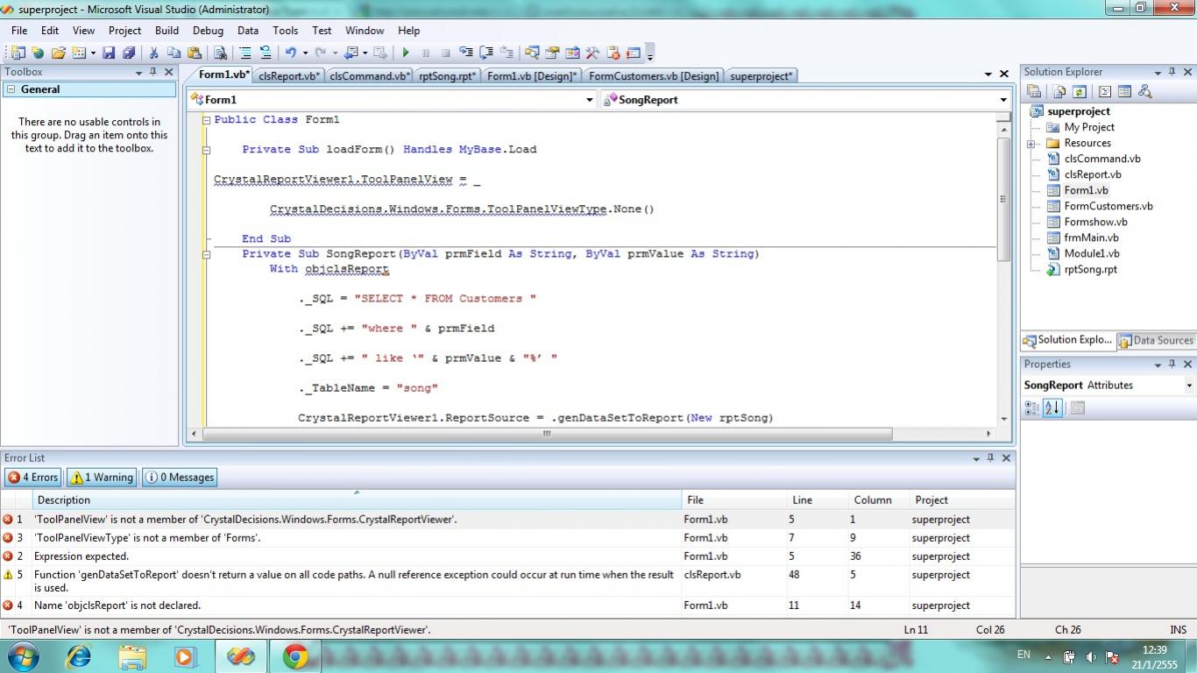Screen dimensions: 1197x673
Task: Switch to the Data Sources tab
Action: tap(1156, 341)
